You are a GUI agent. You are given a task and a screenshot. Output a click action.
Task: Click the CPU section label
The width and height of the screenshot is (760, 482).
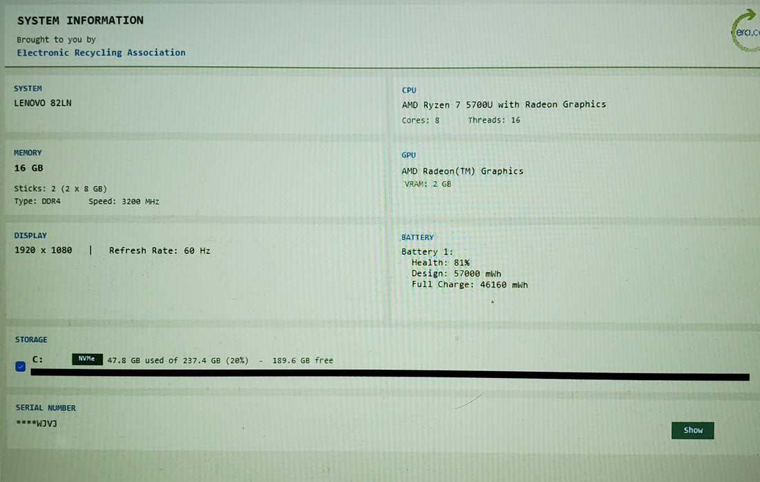[x=409, y=90]
